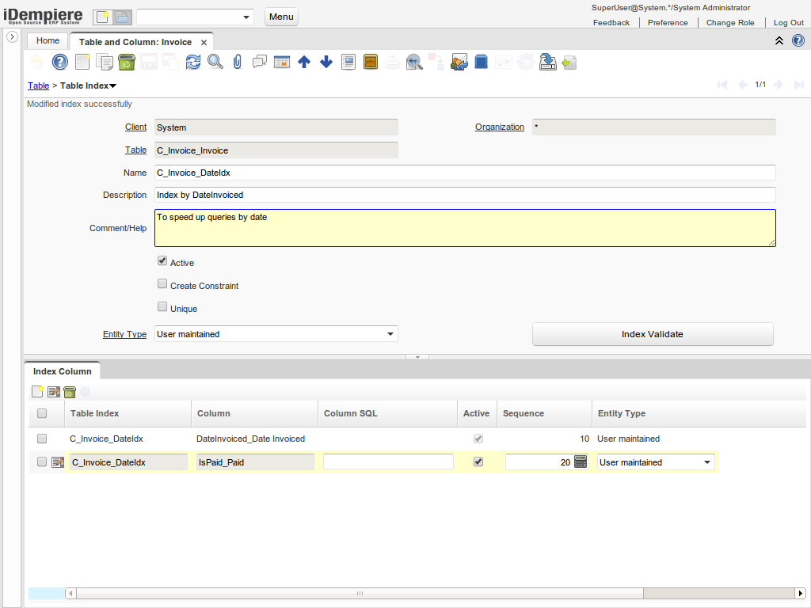Open the calculator icon beside Sequence field
Screen dimensions: 811x608
pyautogui.click(x=581, y=462)
